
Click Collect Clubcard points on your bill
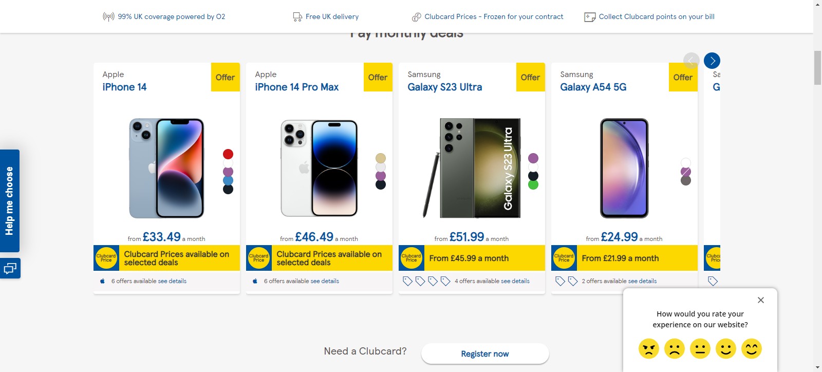657,16
